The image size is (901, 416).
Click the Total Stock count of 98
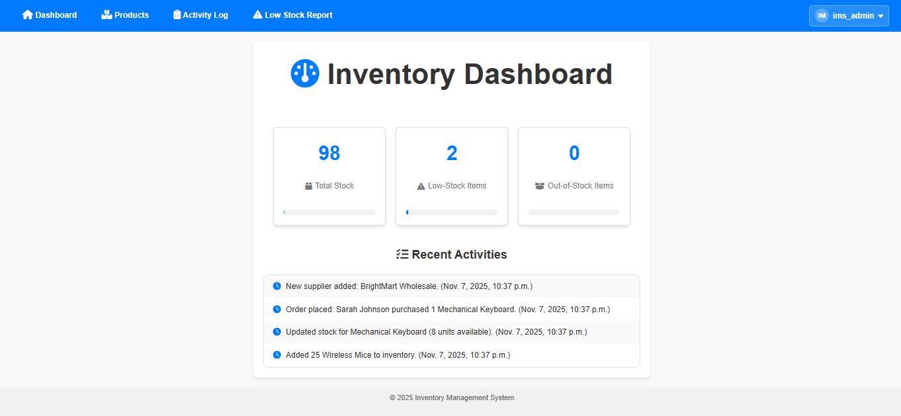(x=329, y=153)
